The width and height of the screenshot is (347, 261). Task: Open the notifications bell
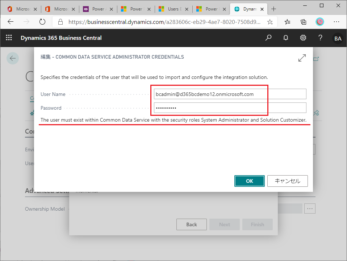pyautogui.click(x=286, y=38)
